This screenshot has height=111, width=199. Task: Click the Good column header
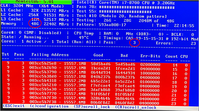98,55
